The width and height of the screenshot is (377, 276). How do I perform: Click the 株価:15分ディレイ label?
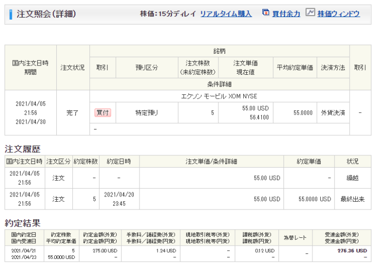tap(168, 14)
